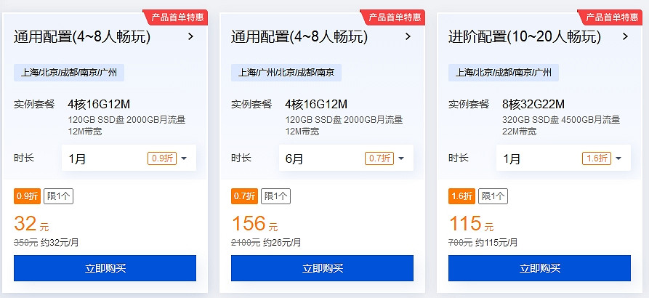
Task: Expand the 6月 duration dropdown
Action: coord(346,158)
